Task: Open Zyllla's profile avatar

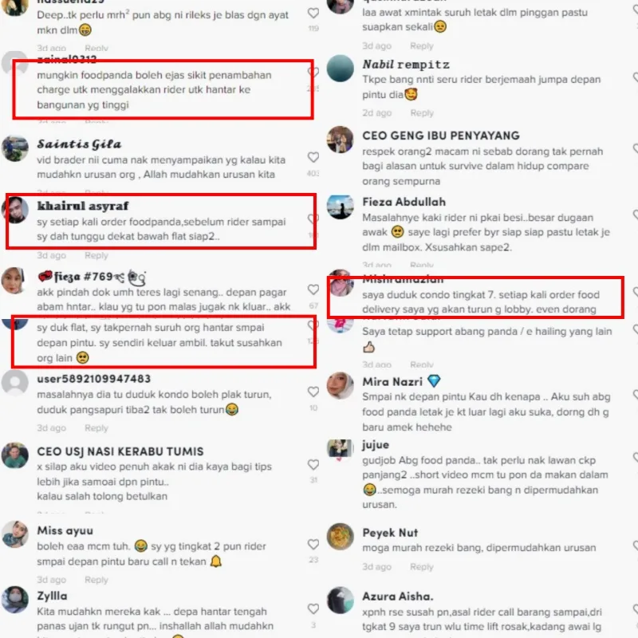Action: click(15, 600)
